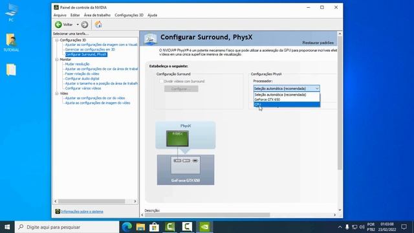
Task: Click the volume tray icon
Action: (362, 227)
